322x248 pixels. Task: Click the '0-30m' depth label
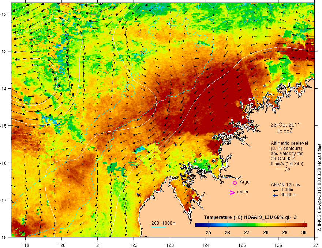[287, 190]
